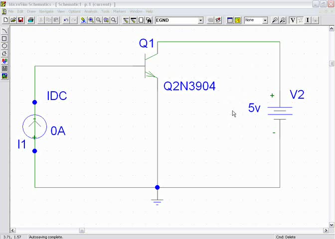This screenshot has width=335, height=239.
Task: Click the Paste clipboard icon
Action: tap(56, 20)
